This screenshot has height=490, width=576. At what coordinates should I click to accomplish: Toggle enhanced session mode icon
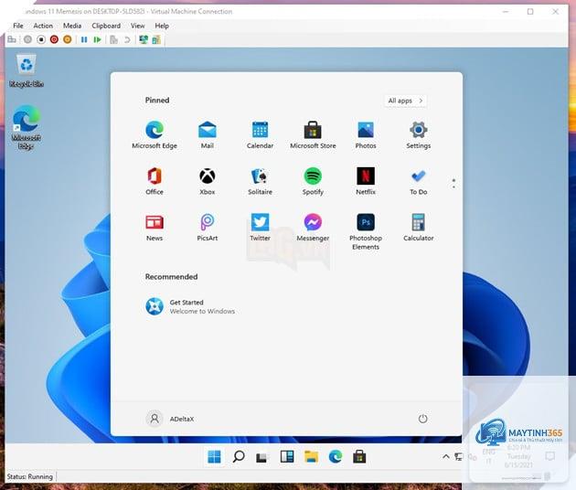pyautogui.click(x=144, y=39)
